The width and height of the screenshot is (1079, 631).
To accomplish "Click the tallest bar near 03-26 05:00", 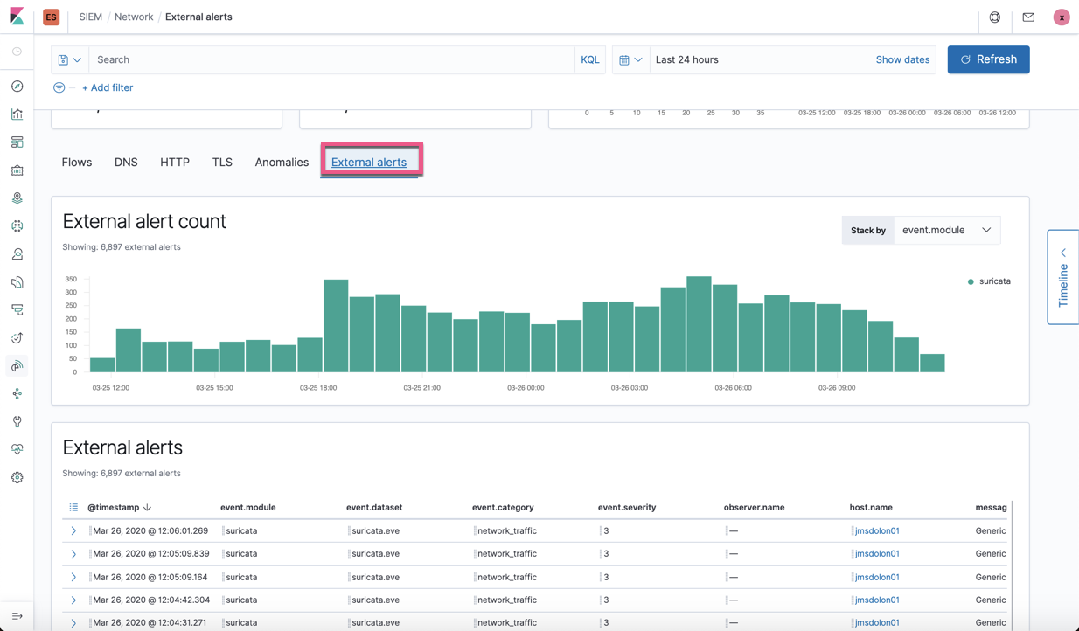I will click(699, 324).
